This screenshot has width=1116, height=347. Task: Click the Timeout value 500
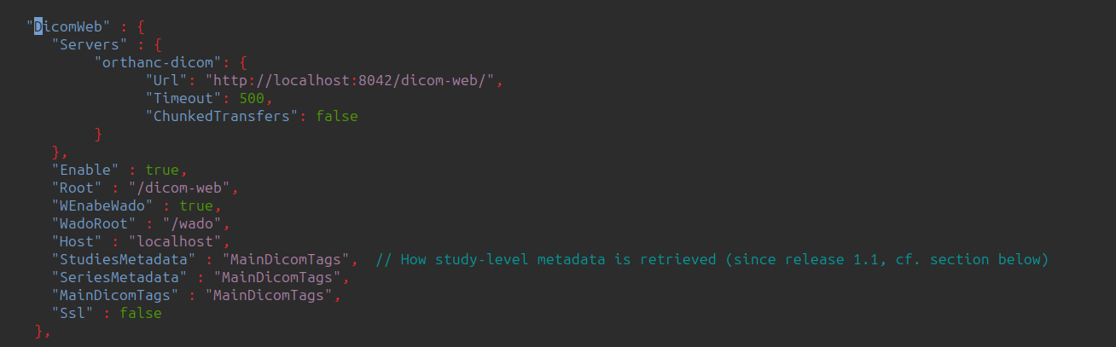(x=252, y=98)
